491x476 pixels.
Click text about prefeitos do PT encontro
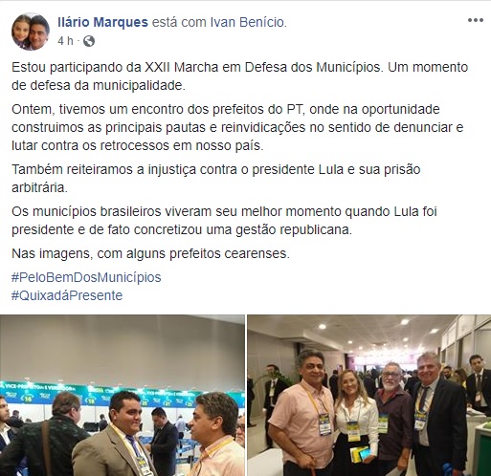pyautogui.click(x=237, y=127)
